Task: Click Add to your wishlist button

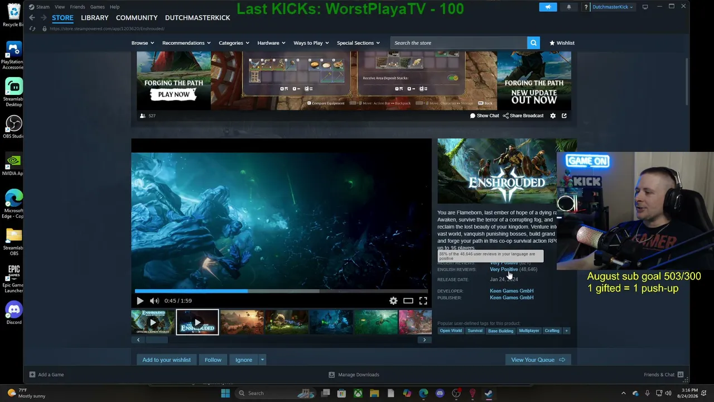Action: (x=166, y=360)
